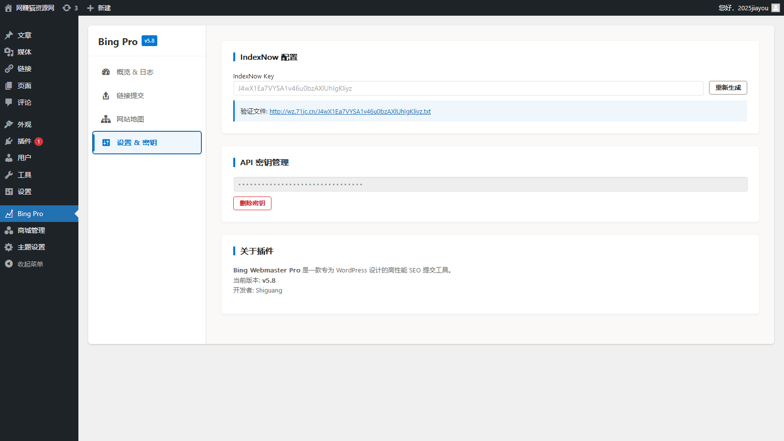This screenshot has width=784, height=441.
Task: Switch to the 概览 & 日志 tab
Action: 135,72
